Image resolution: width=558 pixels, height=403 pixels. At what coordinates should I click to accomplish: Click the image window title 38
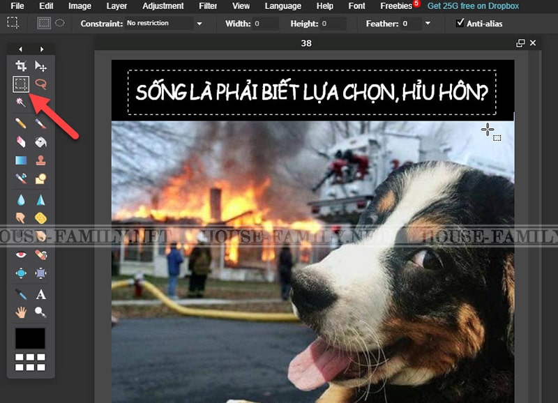[x=306, y=43]
